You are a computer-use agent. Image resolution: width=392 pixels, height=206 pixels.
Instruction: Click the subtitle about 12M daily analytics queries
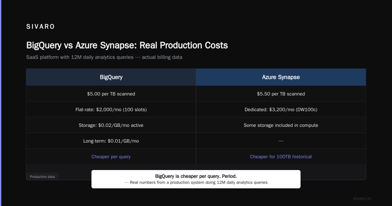coord(104,57)
